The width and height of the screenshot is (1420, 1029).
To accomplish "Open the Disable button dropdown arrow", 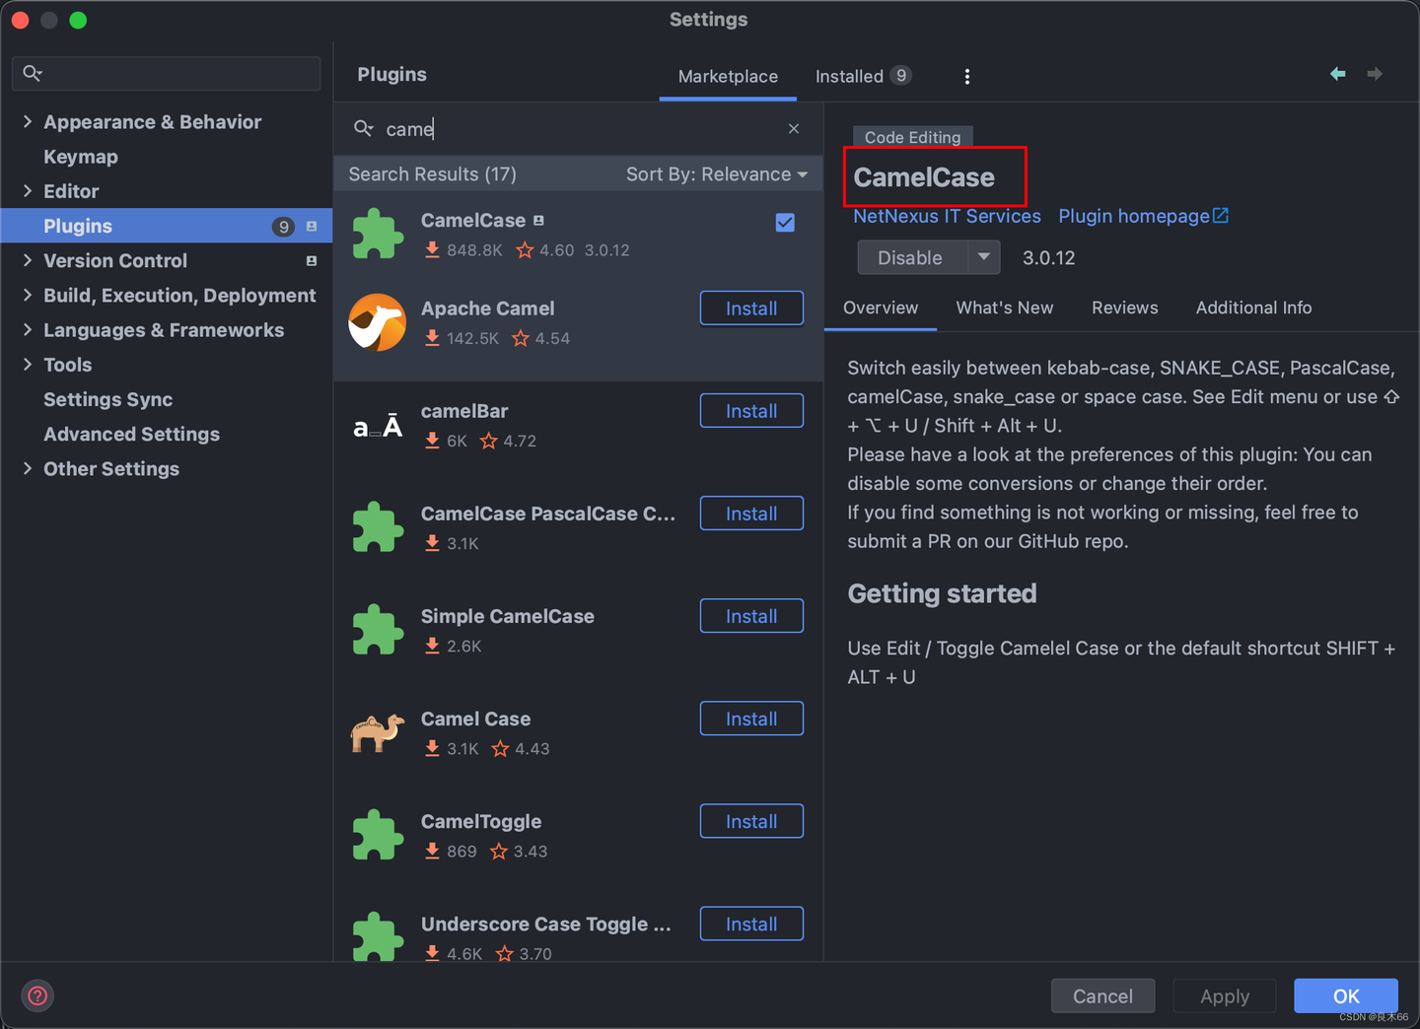I will tap(983, 257).
